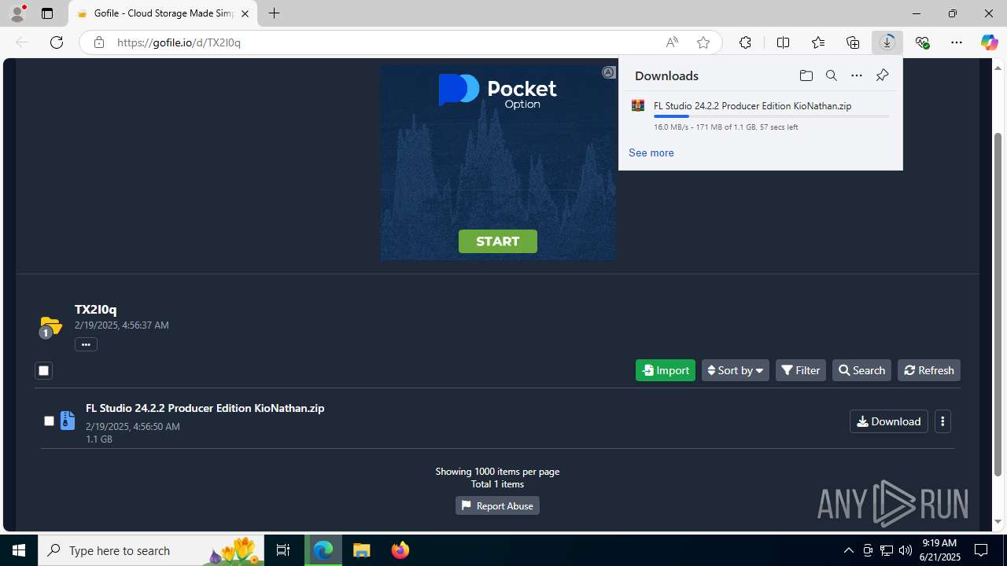Open the network tray icon

(887, 550)
